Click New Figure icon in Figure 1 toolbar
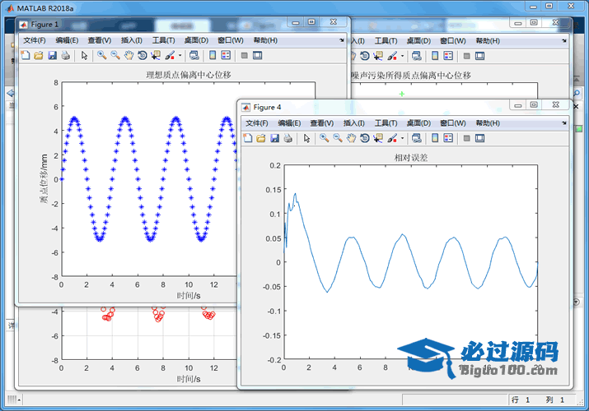 [x=26, y=55]
